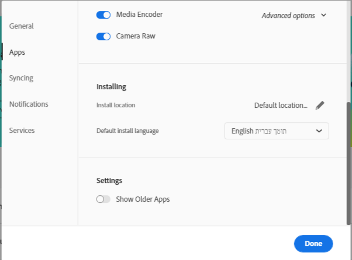This screenshot has width=352, height=260.
Task: Toggle the Media Encoder switch
Action: pyautogui.click(x=103, y=15)
